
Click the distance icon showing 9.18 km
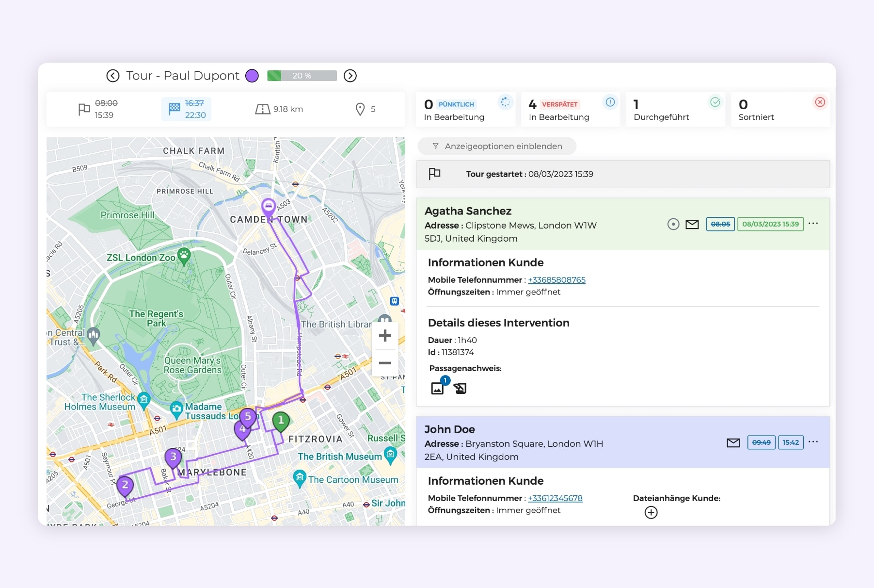[262, 109]
